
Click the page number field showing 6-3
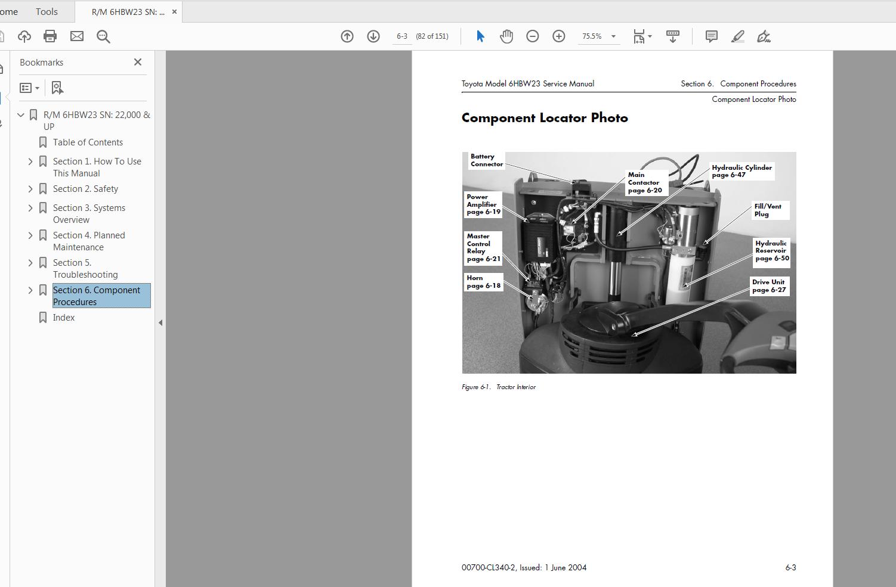click(x=402, y=36)
